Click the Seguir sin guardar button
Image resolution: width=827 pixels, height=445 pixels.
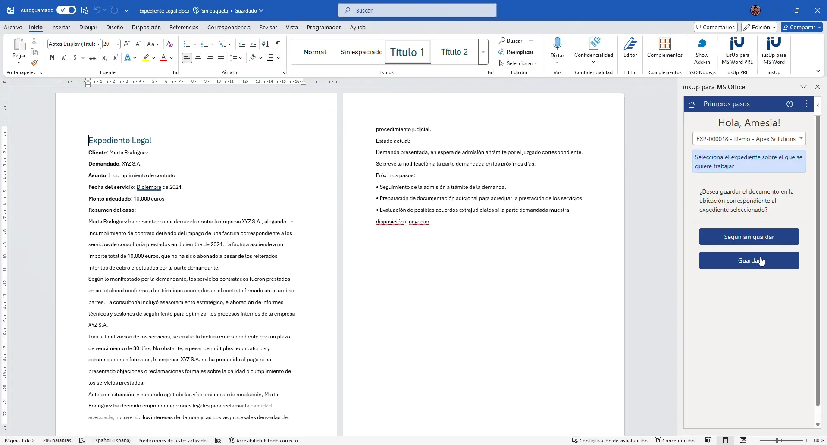pyautogui.click(x=749, y=237)
